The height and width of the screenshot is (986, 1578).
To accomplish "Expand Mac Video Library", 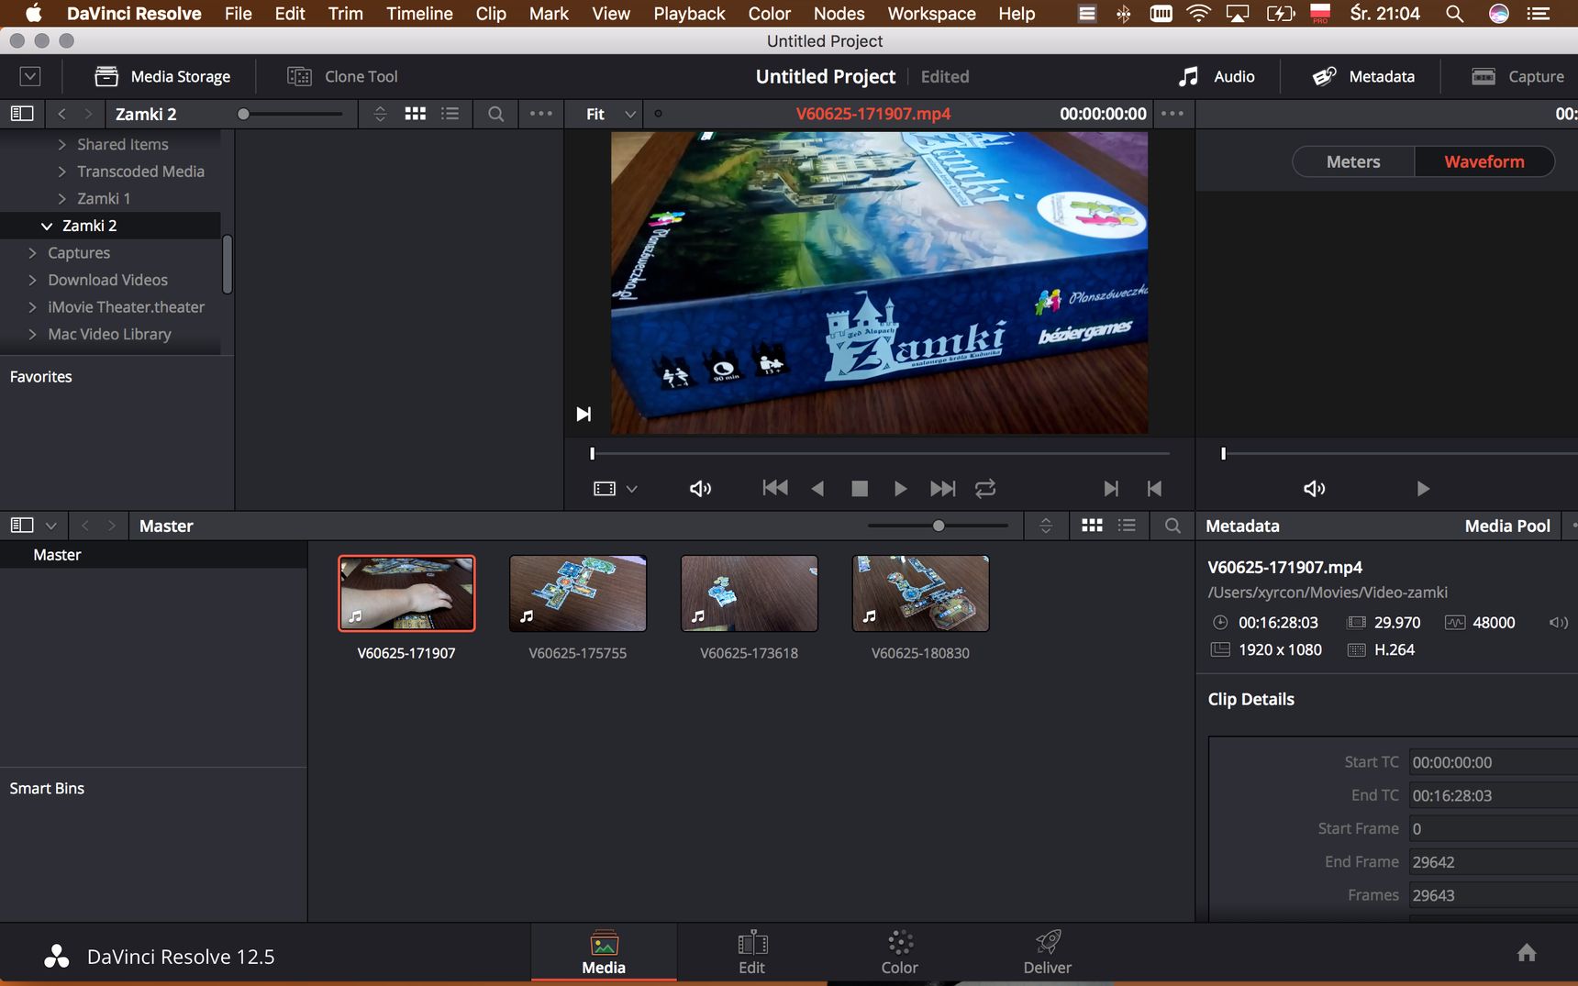I will (x=32, y=334).
